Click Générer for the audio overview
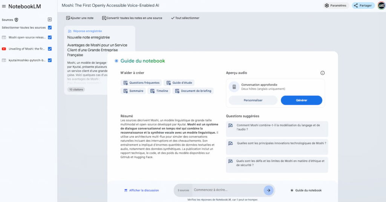386x202 pixels. pyautogui.click(x=301, y=100)
